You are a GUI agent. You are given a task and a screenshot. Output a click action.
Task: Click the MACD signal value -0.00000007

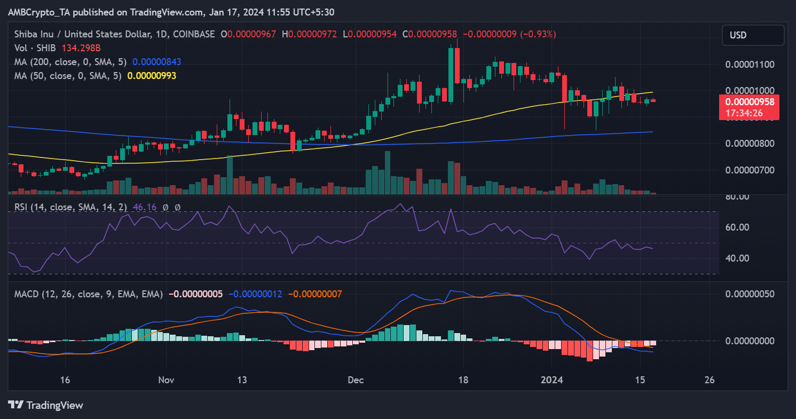tap(314, 294)
